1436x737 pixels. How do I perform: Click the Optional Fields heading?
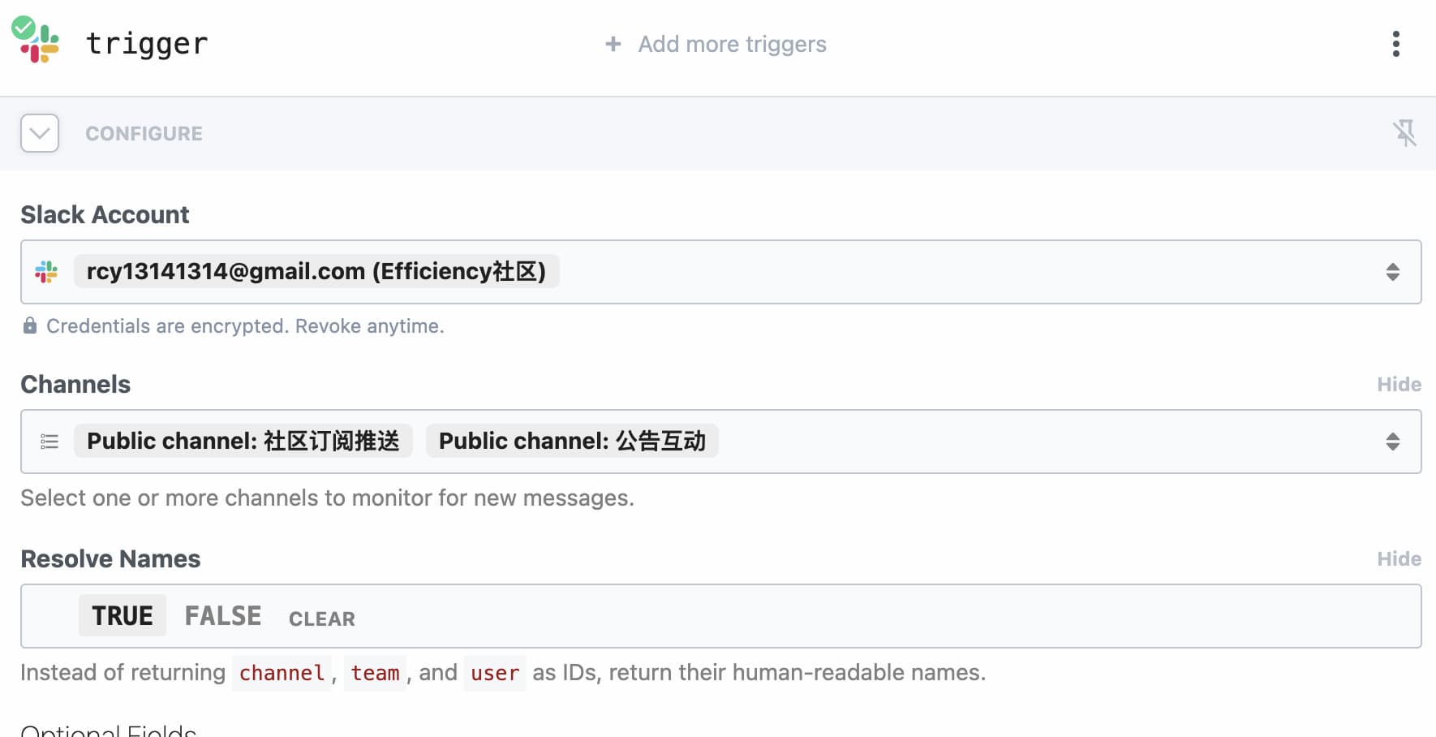click(x=109, y=730)
